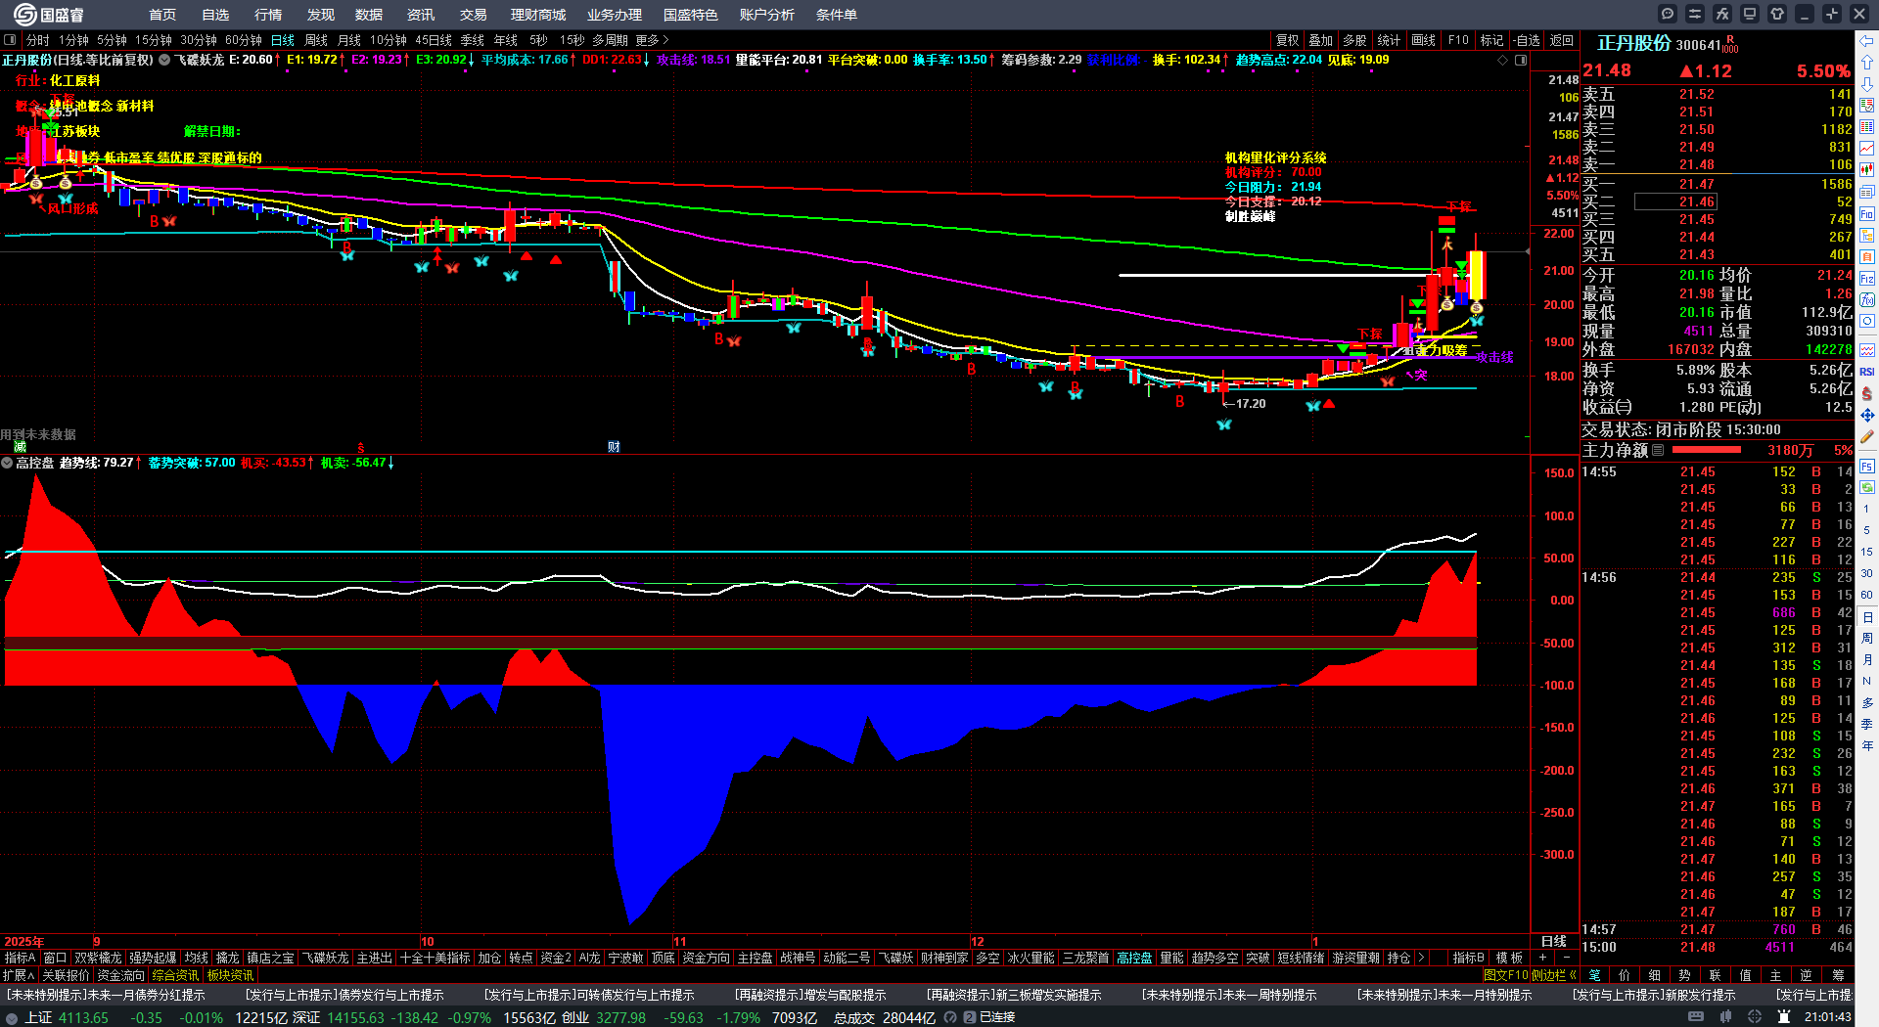The width and height of the screenshot is (1879, 1027).
Task: Click the 未来一周特别提示 news ticker item
Action: pyautogui.click(x=1229, y=995)
